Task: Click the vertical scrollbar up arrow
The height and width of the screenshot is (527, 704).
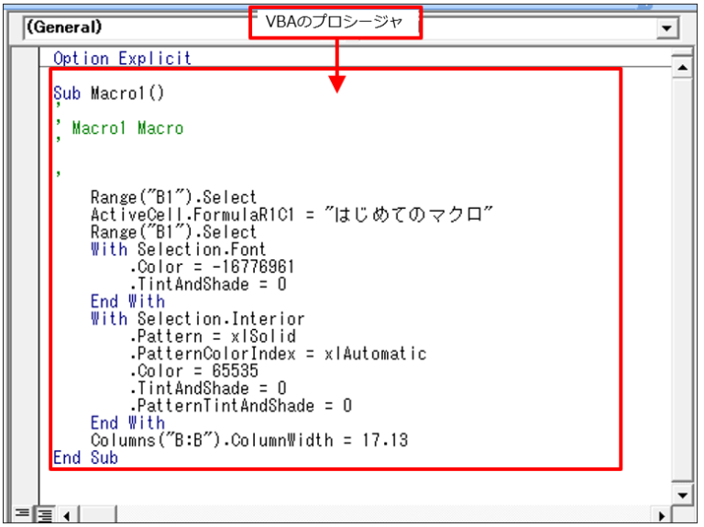Action: click(681, 69)
